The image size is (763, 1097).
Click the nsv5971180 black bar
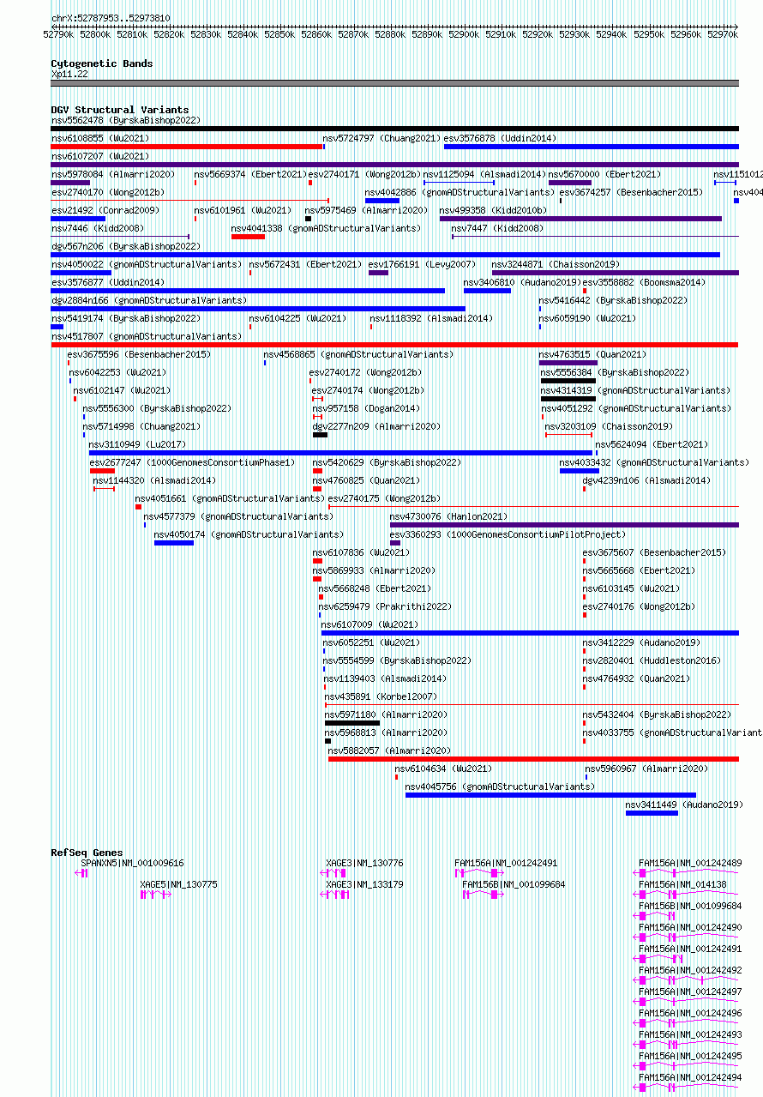[x=352, y=723]
